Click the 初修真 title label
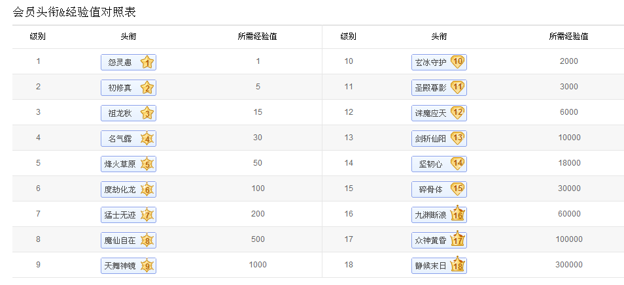Screen dimensions: 624x285 click(x=120, y=88)
